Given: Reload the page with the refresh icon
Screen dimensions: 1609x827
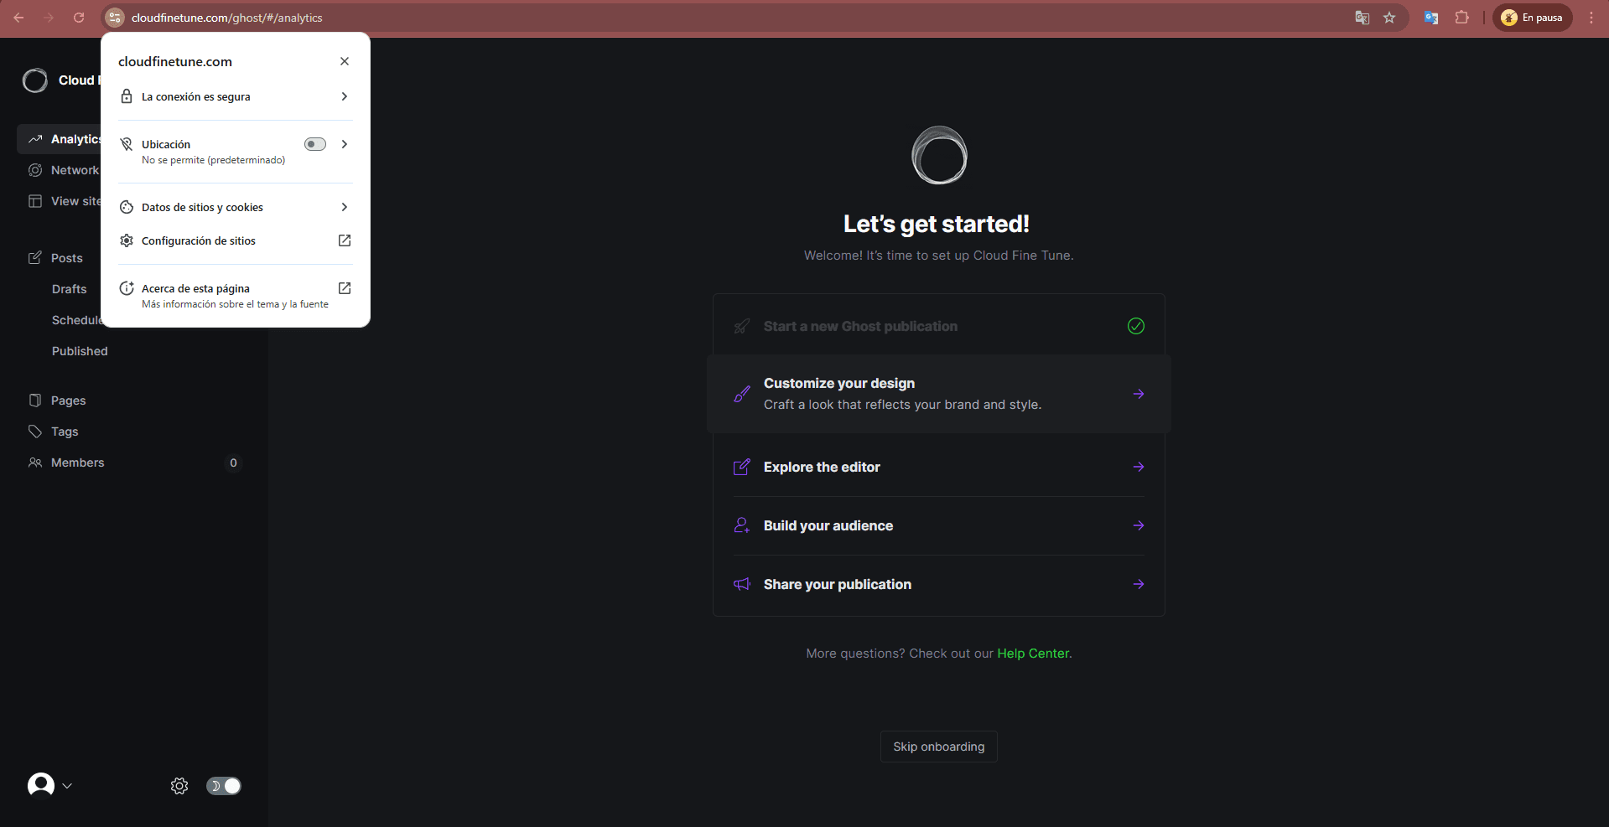Looking at the screenshot, I should [x=79, y=18].
